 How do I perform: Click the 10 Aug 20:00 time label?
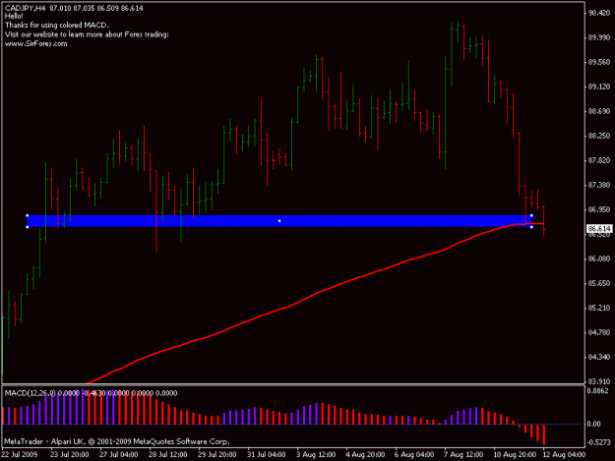515,455
